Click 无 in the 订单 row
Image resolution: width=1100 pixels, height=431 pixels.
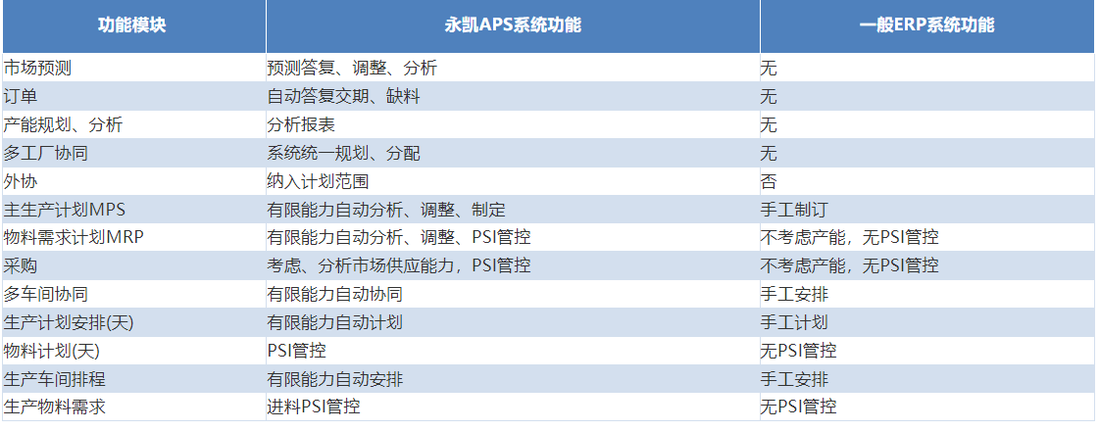(926, 96)
